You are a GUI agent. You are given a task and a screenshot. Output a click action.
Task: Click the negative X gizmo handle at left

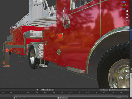121,5
